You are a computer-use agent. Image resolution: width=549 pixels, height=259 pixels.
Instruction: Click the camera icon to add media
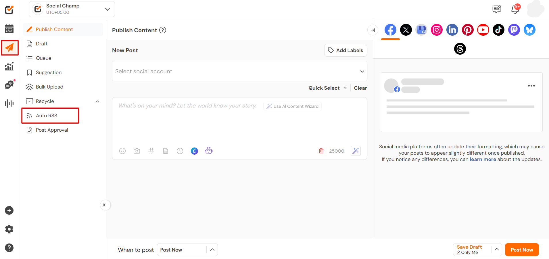click(137, 151)
